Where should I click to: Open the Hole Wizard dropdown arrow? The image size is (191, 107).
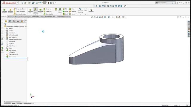pyautogui.click(x=36, y=14)
